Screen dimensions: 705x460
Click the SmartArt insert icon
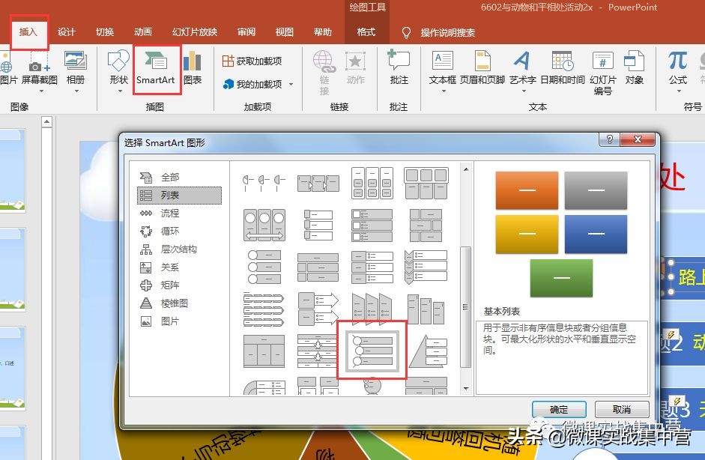(x=156, y=68)
